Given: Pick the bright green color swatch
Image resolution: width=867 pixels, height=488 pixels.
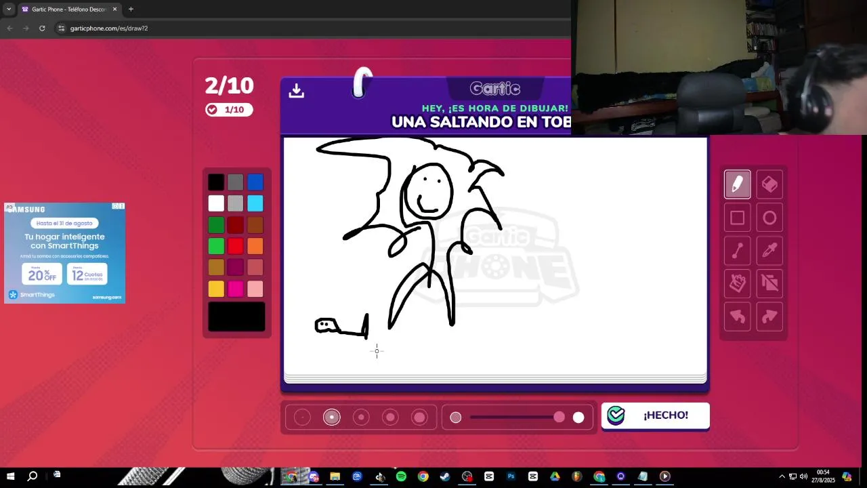Looking at the screenshot, I should coord(216,246).
